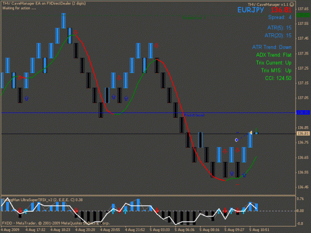Select the 136.45 price axis value
The image size is (311, 233).
(x=303, y=187)
